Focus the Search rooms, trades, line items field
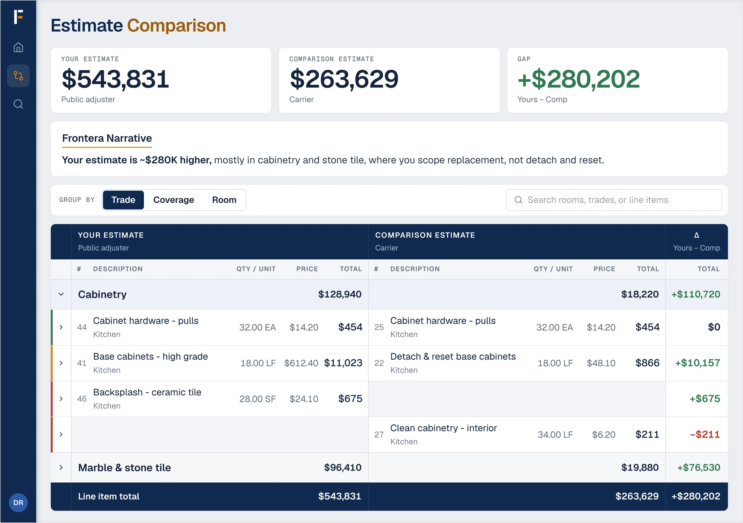 click(x=614, y=200)
